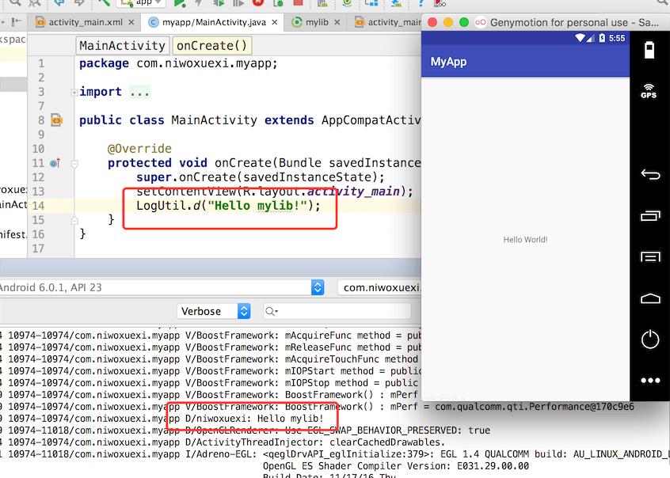Click the MyApp title in the emulator

coord(448,62)
